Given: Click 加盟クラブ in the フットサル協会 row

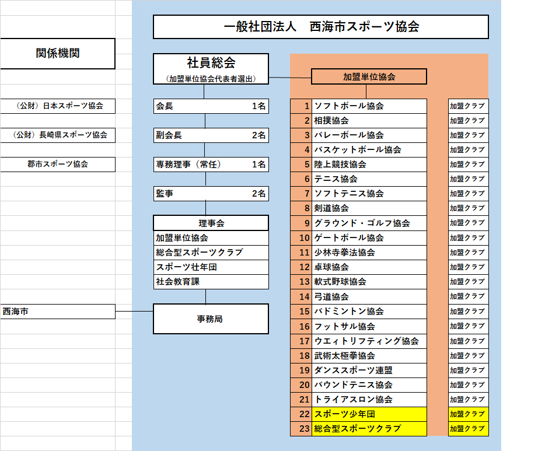Looking at the screenshot, I should click(468, 326).
